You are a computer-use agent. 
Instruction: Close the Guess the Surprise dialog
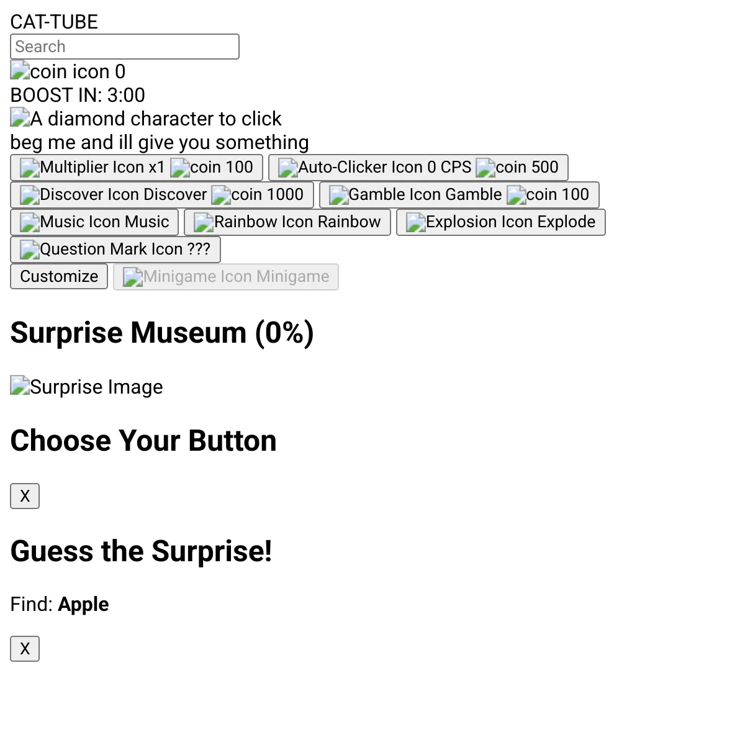pyautogui.click(x=25, y=649)
